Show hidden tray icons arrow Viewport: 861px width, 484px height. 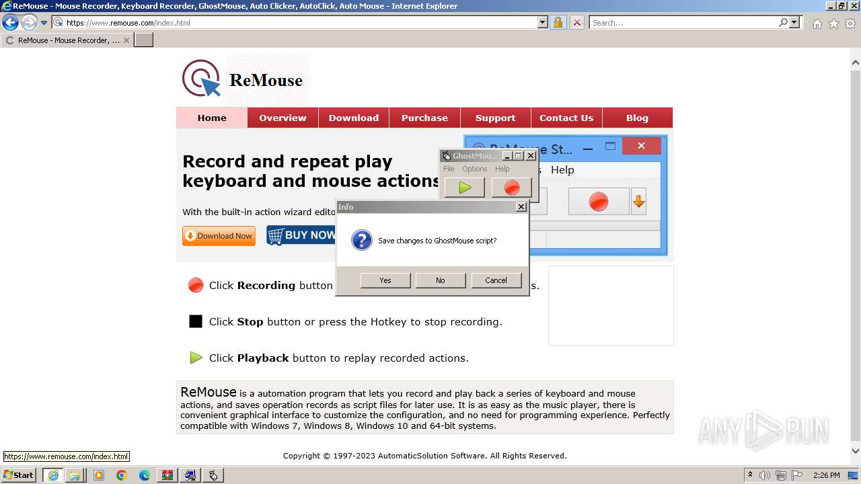pos(750,475)
